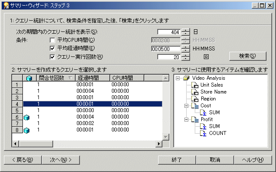Click the horizontal scrollbar left arrow
Viewport: 276px width, 172px height.
pos(15,144)
